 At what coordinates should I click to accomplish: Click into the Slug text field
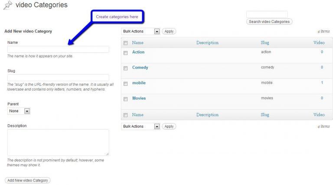58,78
